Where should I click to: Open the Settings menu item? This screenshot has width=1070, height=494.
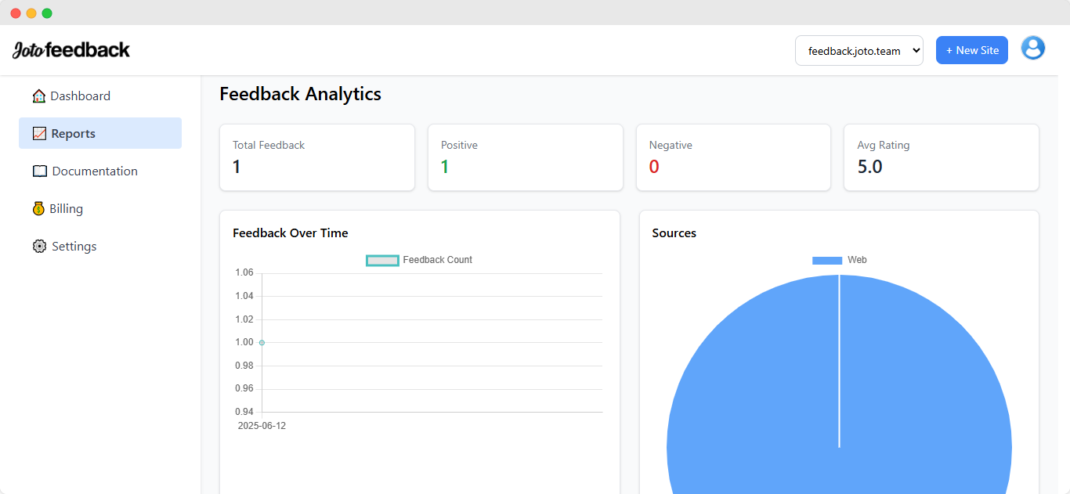tap(100, 246)
